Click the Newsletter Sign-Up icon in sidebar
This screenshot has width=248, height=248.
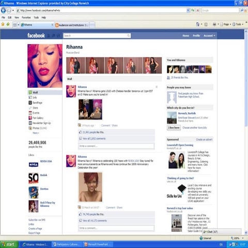click(30, 123)
